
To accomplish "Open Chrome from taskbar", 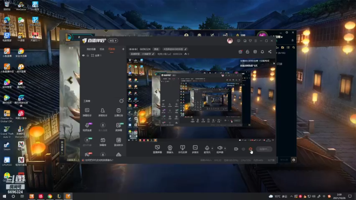I will tap(50, 196).
